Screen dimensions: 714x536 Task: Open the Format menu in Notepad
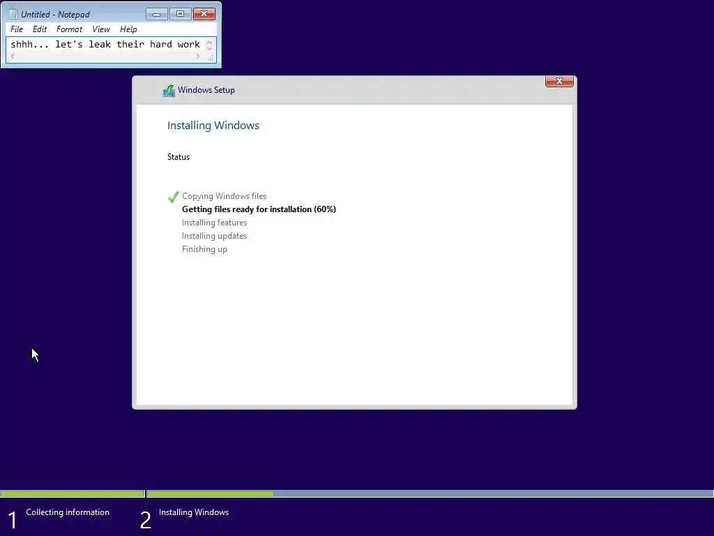point(69,29)
